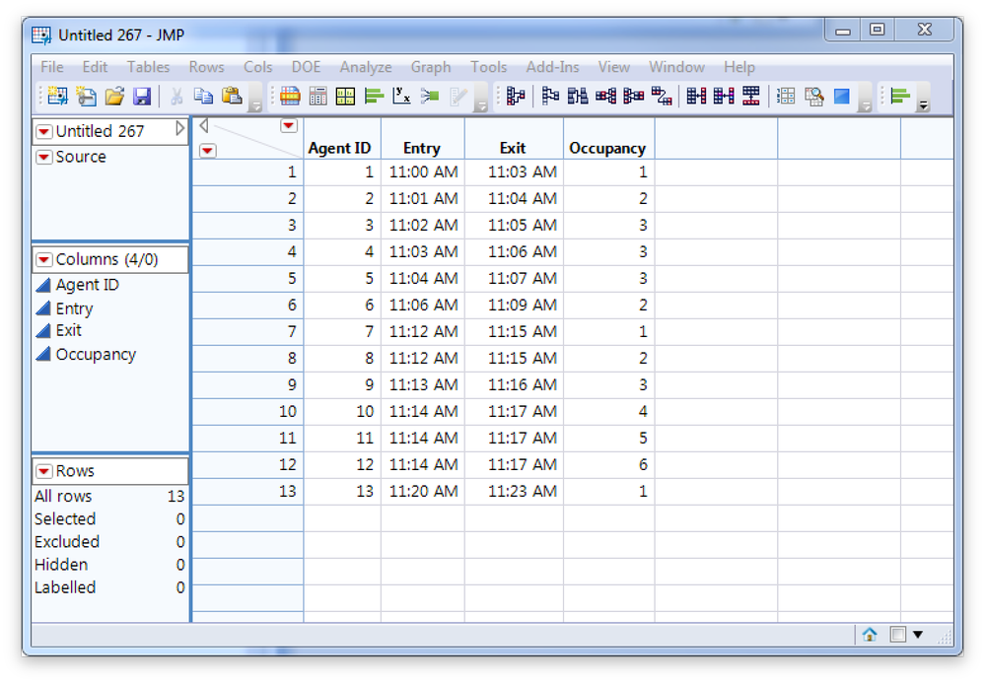Click the Paste clipboard icon
This screenshot has width=985, height=683.
tap(232, 96)
